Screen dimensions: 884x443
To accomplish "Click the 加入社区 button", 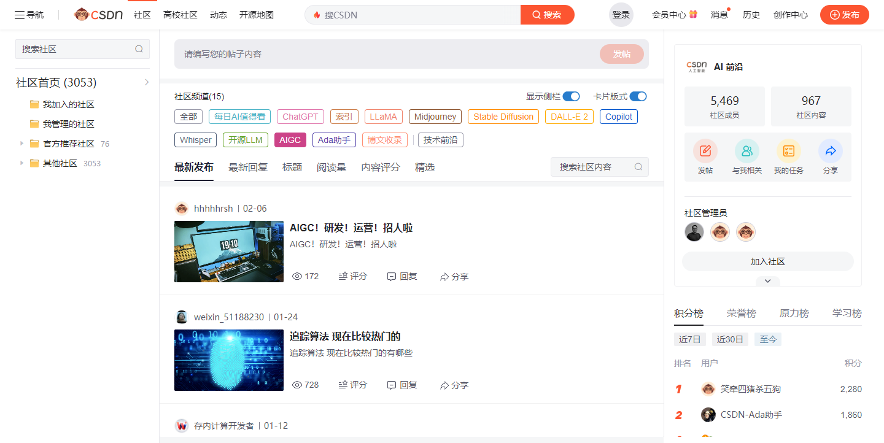I will point(768,261).
